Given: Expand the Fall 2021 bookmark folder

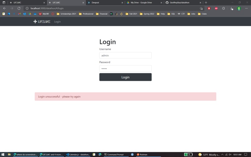Looking at the screenshot, I should click(x=131, y=14).
